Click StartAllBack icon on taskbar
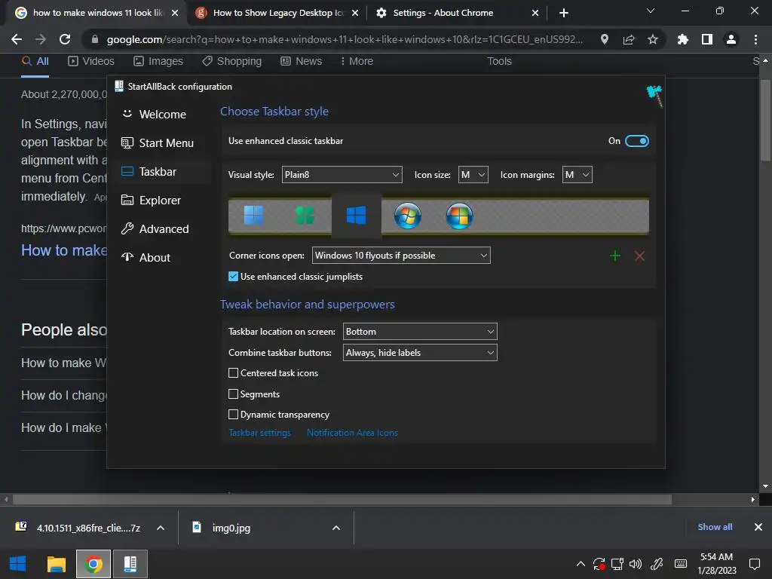 pos(130,564)
